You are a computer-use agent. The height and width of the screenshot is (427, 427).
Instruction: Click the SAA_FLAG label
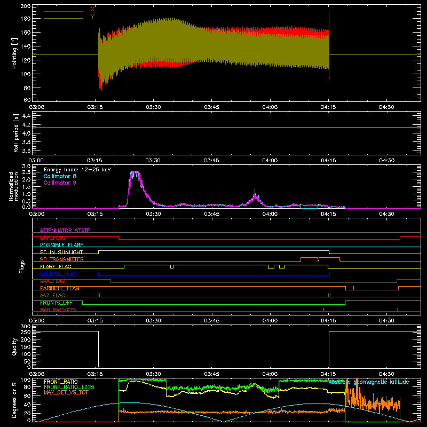coord(52,281)
